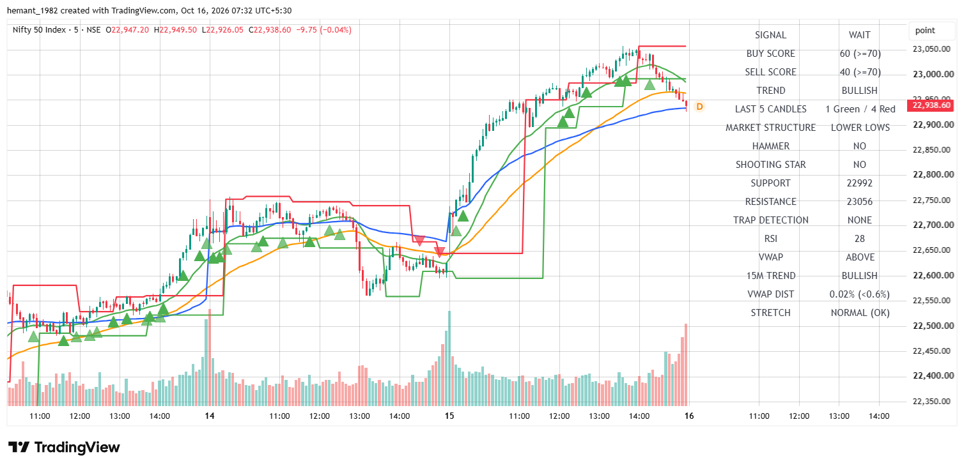964x468 pixels.
Task: Click the orange D marker beside the price
Action: tap(699, 107)
